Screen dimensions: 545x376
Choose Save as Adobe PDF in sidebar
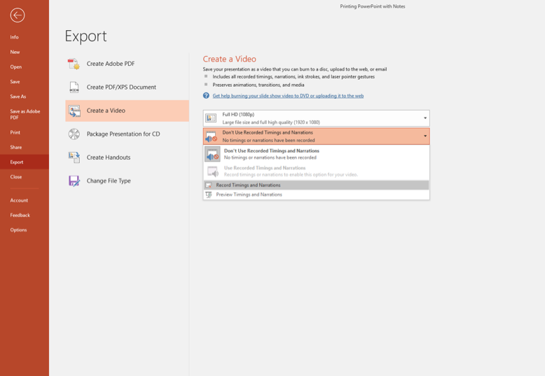point(25,114)
